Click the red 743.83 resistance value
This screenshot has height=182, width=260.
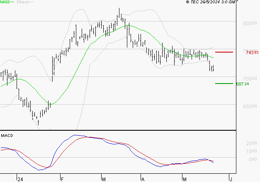click(x=252, y=53)
